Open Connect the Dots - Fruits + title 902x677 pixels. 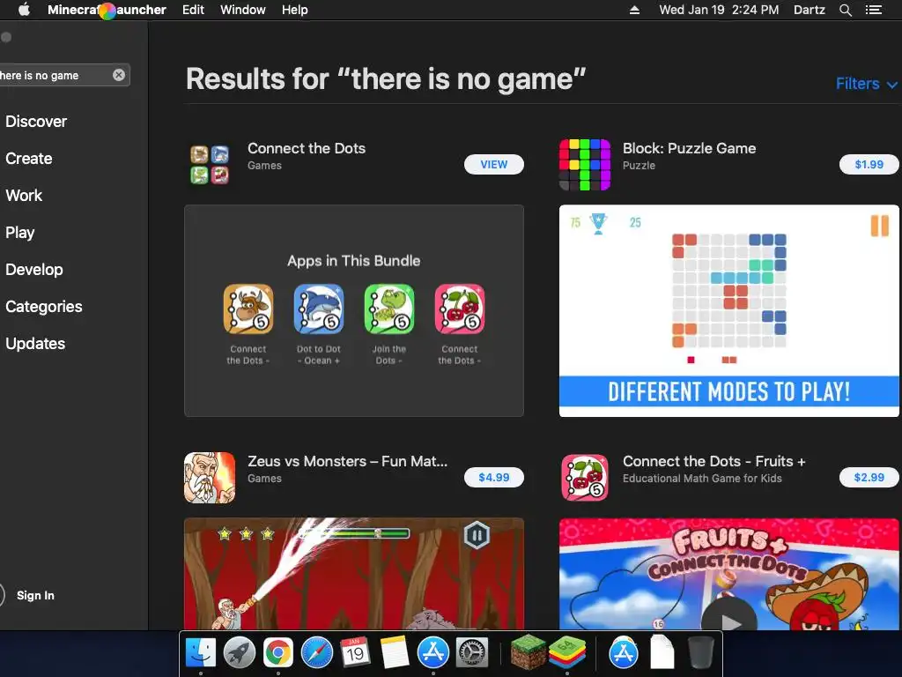[x=713, y=461]
